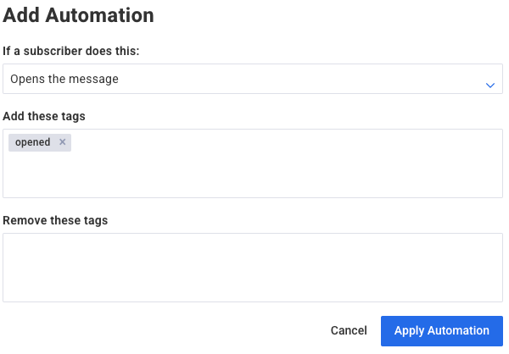509x354 pixels.
Task: Click the "If a subscriber does this:" label
Action: pyautogui.click(x=71, y=51)
